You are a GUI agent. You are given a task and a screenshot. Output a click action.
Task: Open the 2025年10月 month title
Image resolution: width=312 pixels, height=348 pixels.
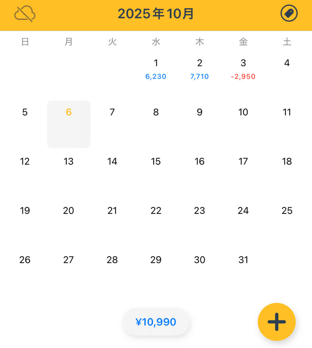tap(156, 14)
